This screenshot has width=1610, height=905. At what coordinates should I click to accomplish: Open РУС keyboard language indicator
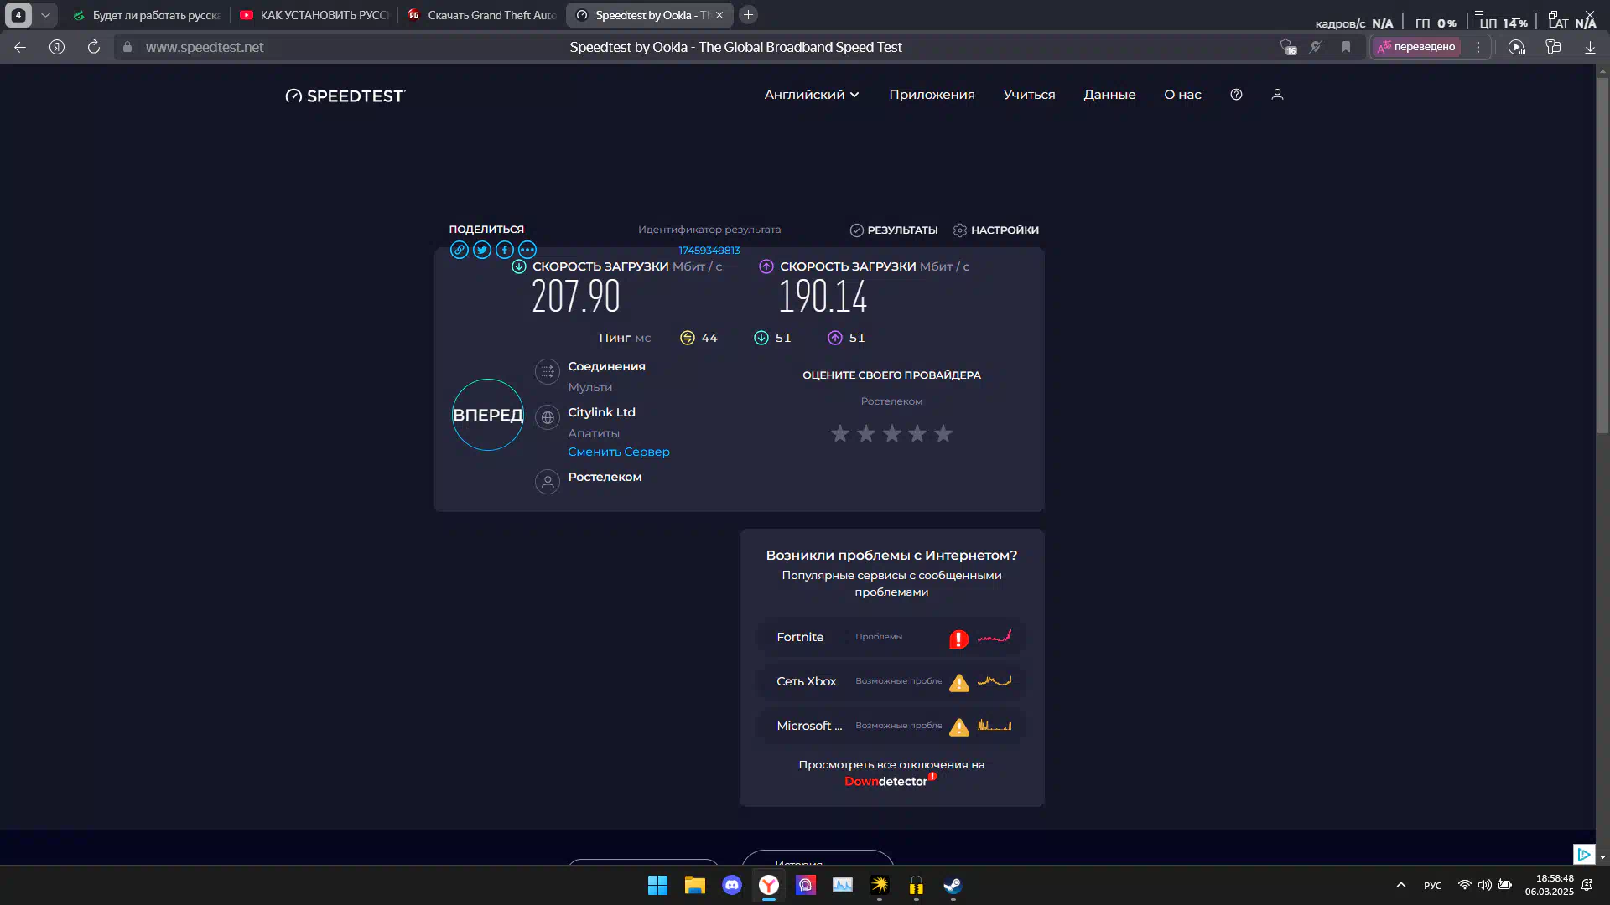(1433, 886)
